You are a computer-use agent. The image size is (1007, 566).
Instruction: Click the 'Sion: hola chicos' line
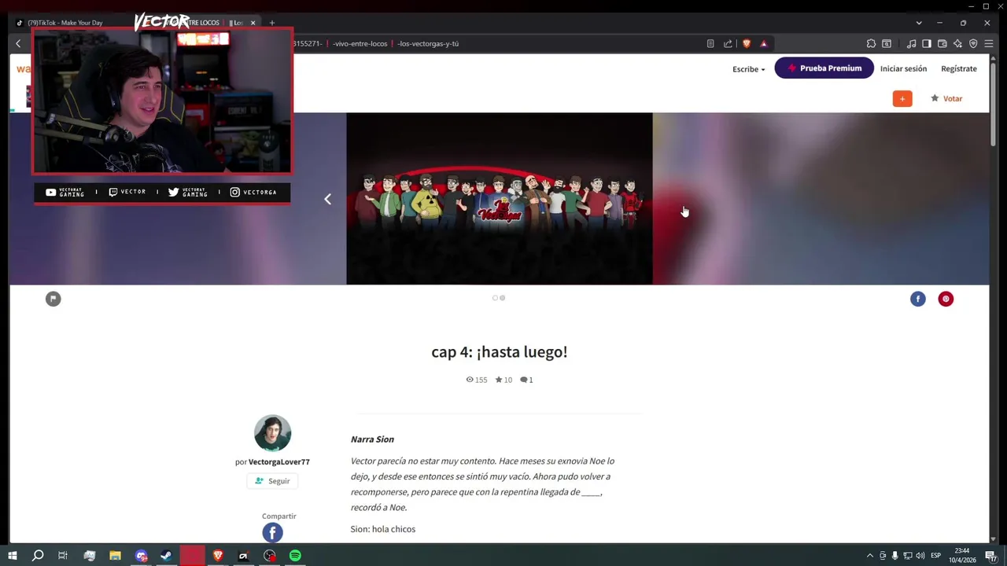coord(382,530)
